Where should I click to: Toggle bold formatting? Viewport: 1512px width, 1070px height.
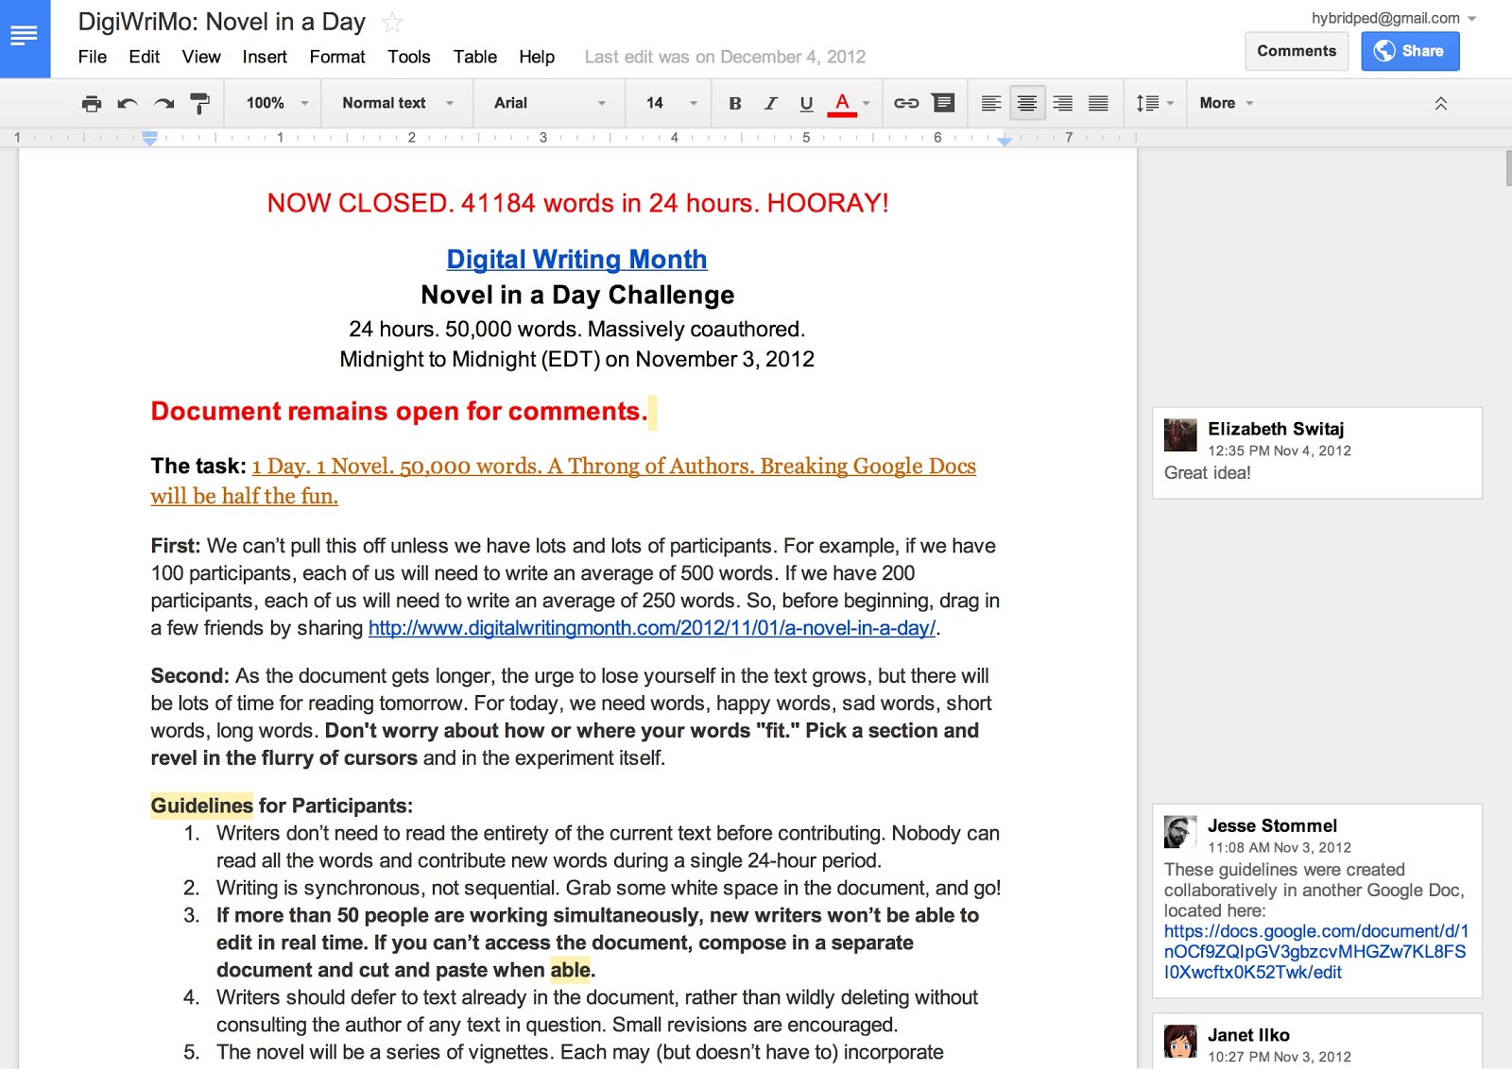[x=735, y=103]
